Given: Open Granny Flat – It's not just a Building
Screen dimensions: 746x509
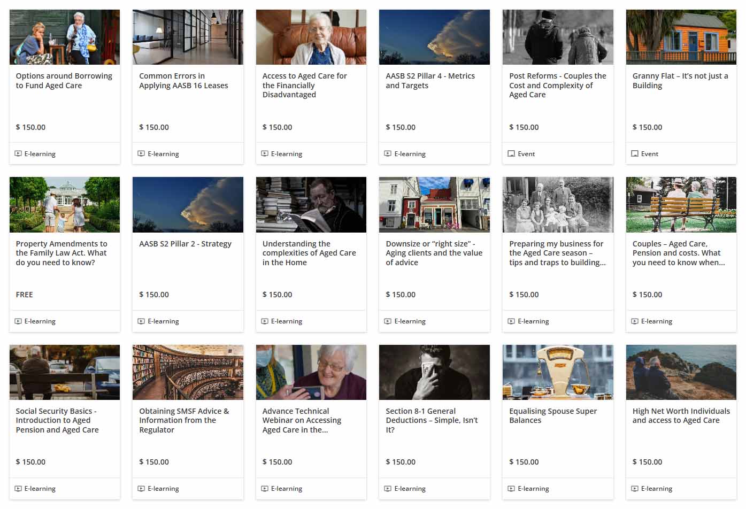Looking at the screenshot, I should point(680,81).
